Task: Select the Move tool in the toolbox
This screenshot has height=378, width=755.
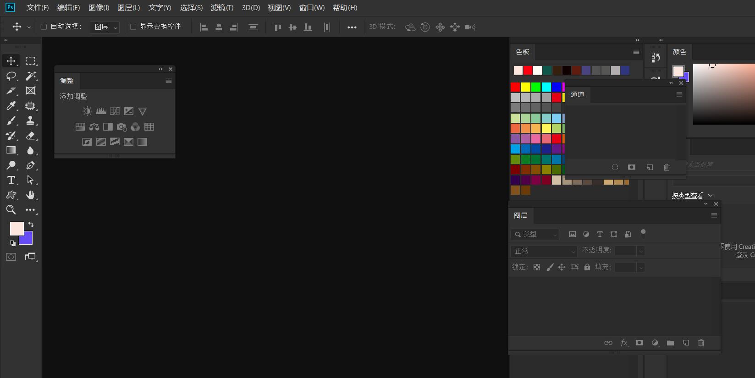Action: [11, 60]
